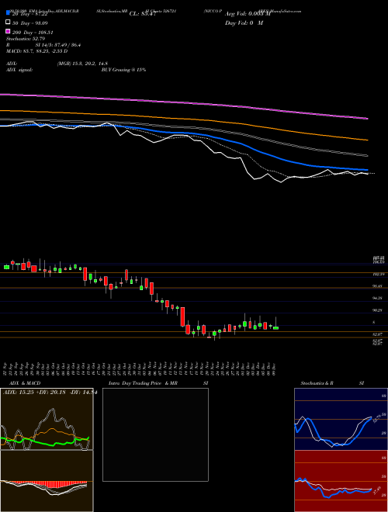Click the 90.26 price axis label
The width and height of the screenshot is (388, 512).
(x=378, y=310)
